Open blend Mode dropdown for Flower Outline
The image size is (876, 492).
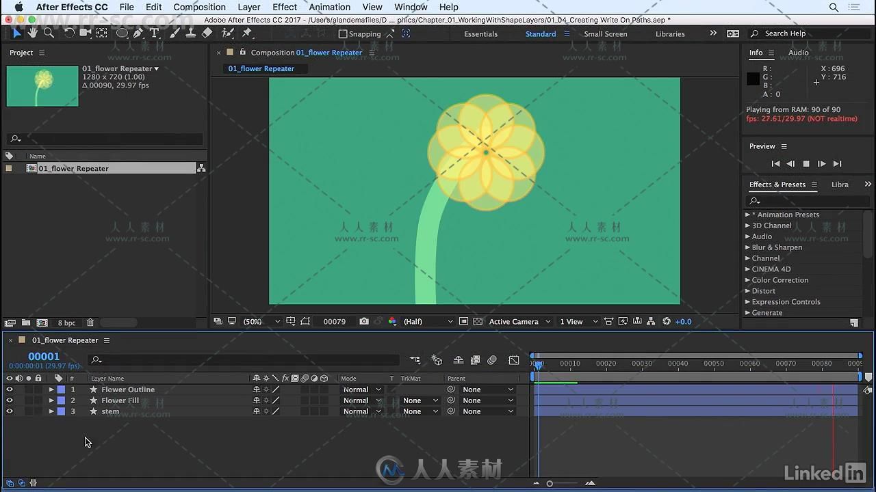point(362,389)
